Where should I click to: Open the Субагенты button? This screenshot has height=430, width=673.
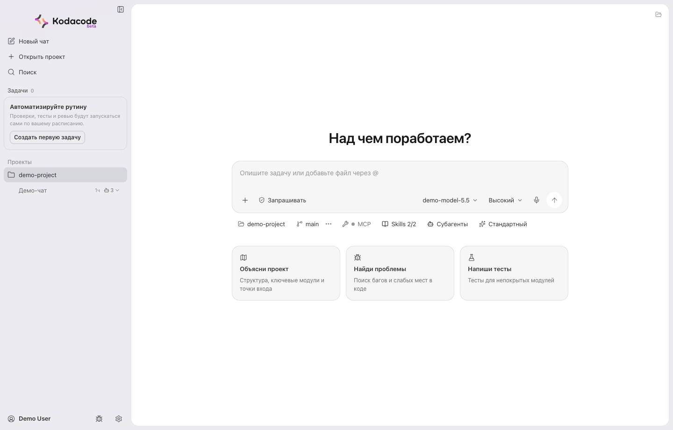point(447,224)
